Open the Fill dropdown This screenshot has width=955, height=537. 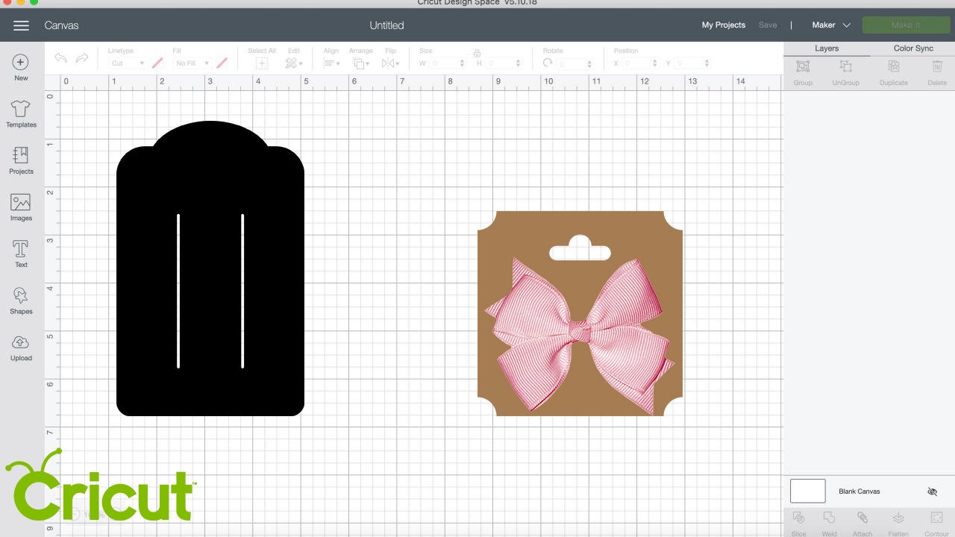[192, 63]
